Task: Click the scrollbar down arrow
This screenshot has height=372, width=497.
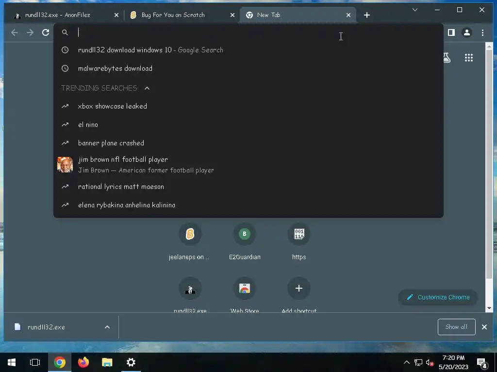Action: pos(489,308)
